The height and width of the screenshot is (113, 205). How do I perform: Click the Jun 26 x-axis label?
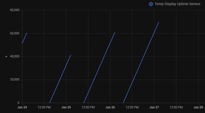point(110,107)
